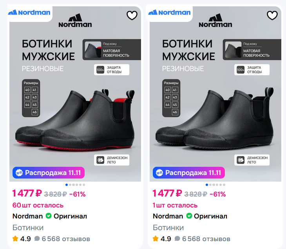Add right boots to favorites with heart
286x249 pixels.
pos(272,16)
